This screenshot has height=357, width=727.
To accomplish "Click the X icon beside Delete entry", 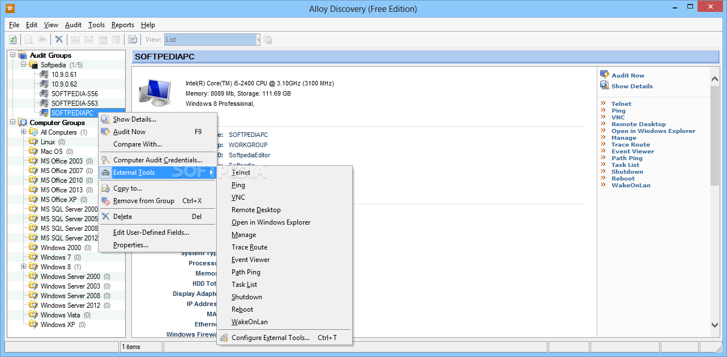I will coord(105,217).
